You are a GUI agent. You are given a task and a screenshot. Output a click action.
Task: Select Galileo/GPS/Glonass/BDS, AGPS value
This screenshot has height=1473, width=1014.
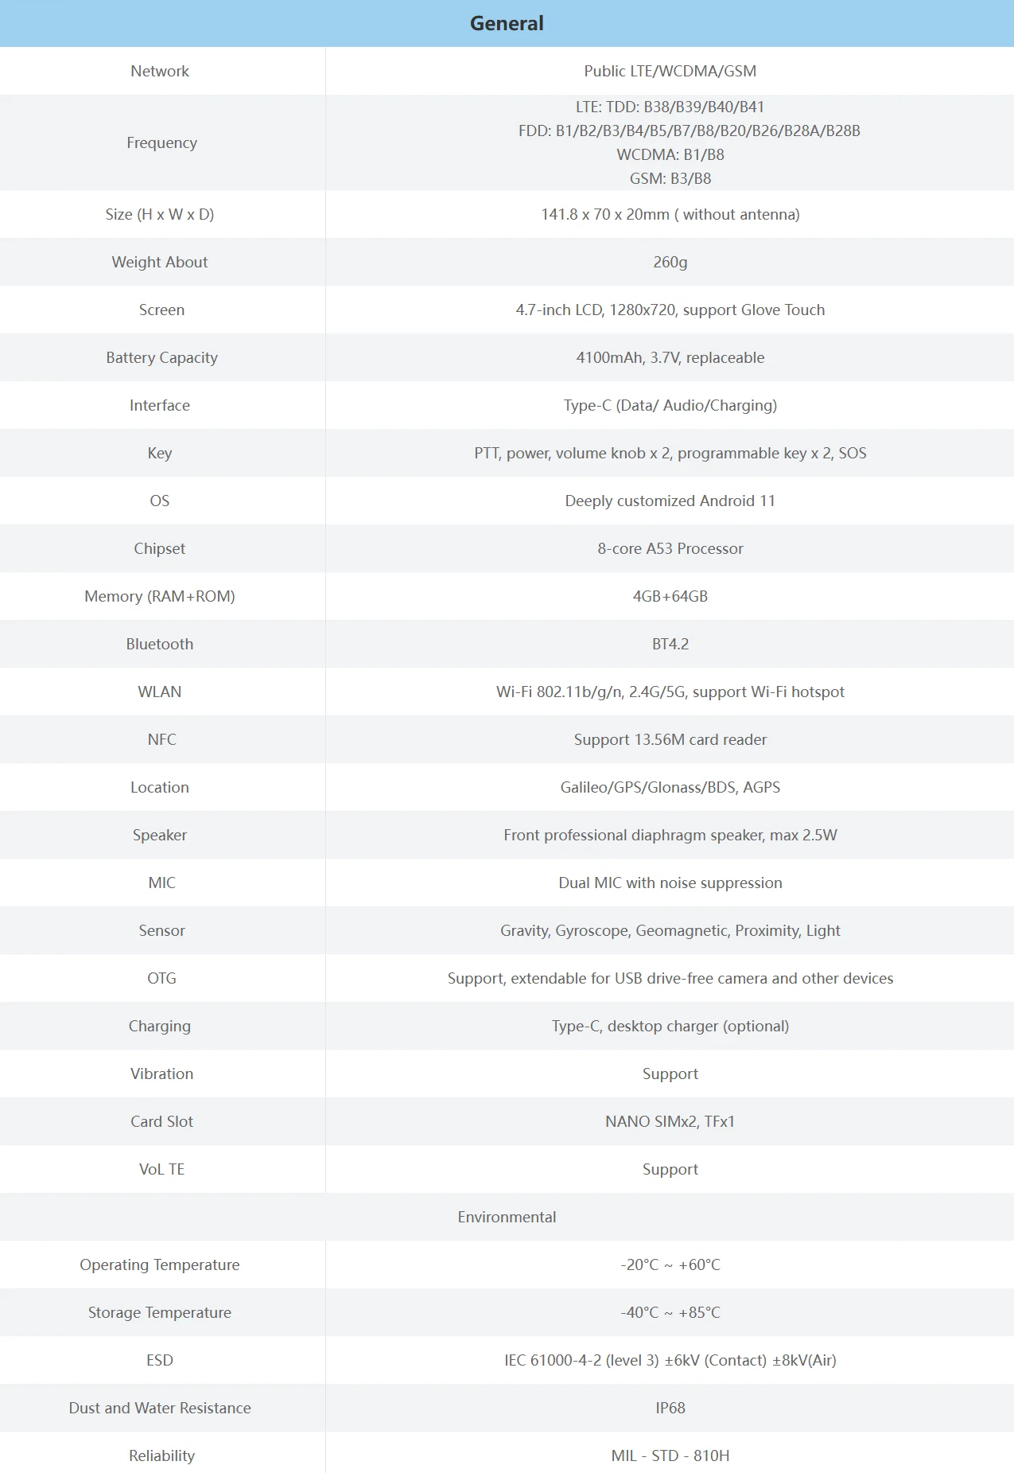click(x=670, y=787)
